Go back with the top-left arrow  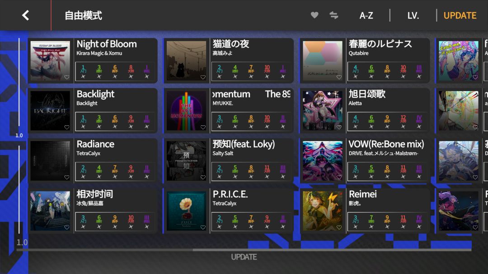(x=25, y=15)
